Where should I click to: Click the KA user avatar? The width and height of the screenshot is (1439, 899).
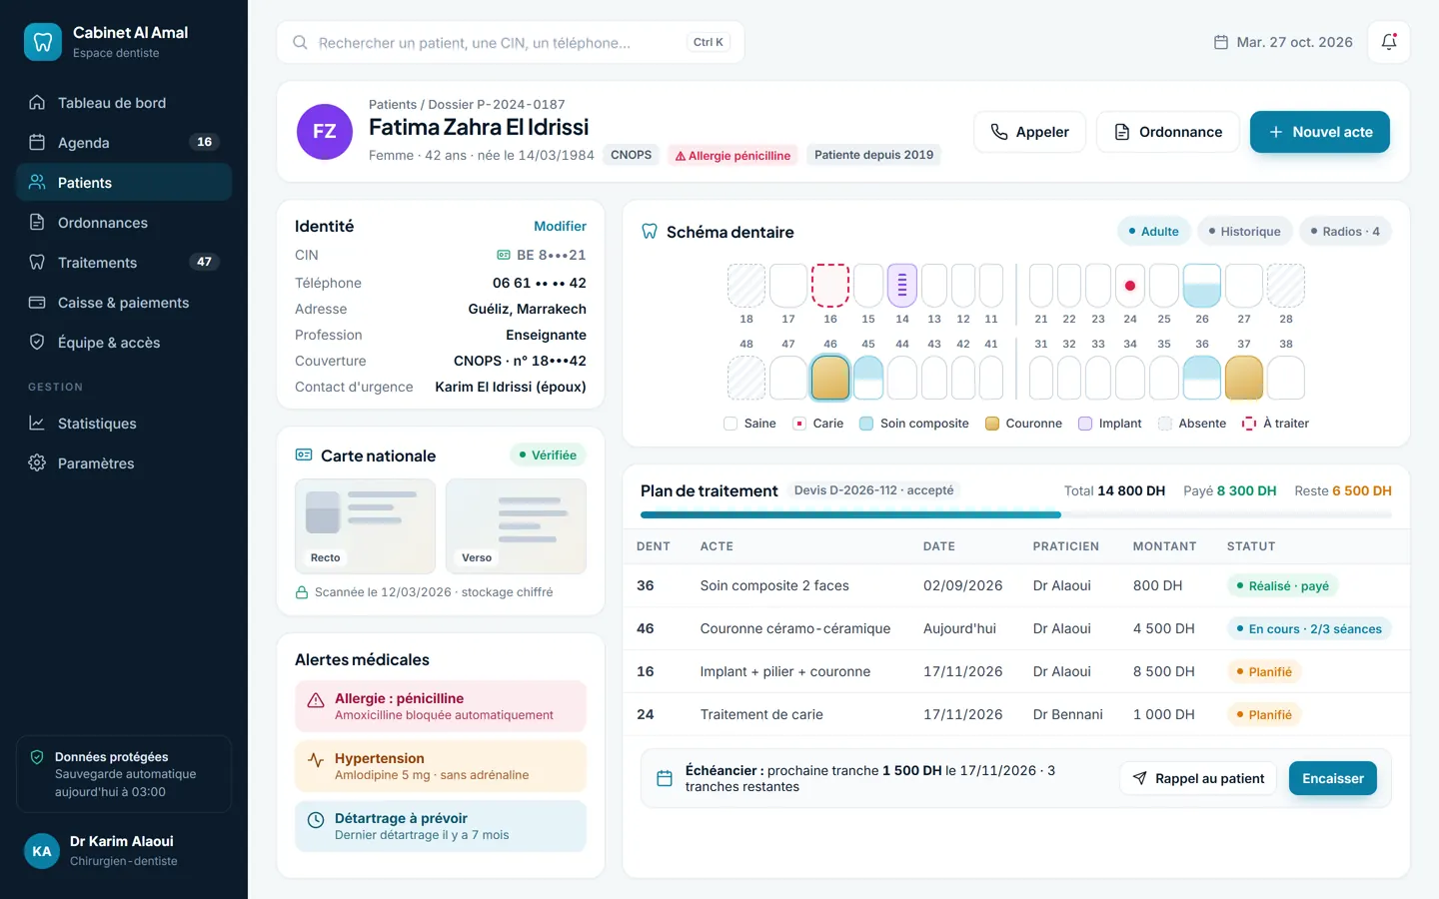click(42, 851)
